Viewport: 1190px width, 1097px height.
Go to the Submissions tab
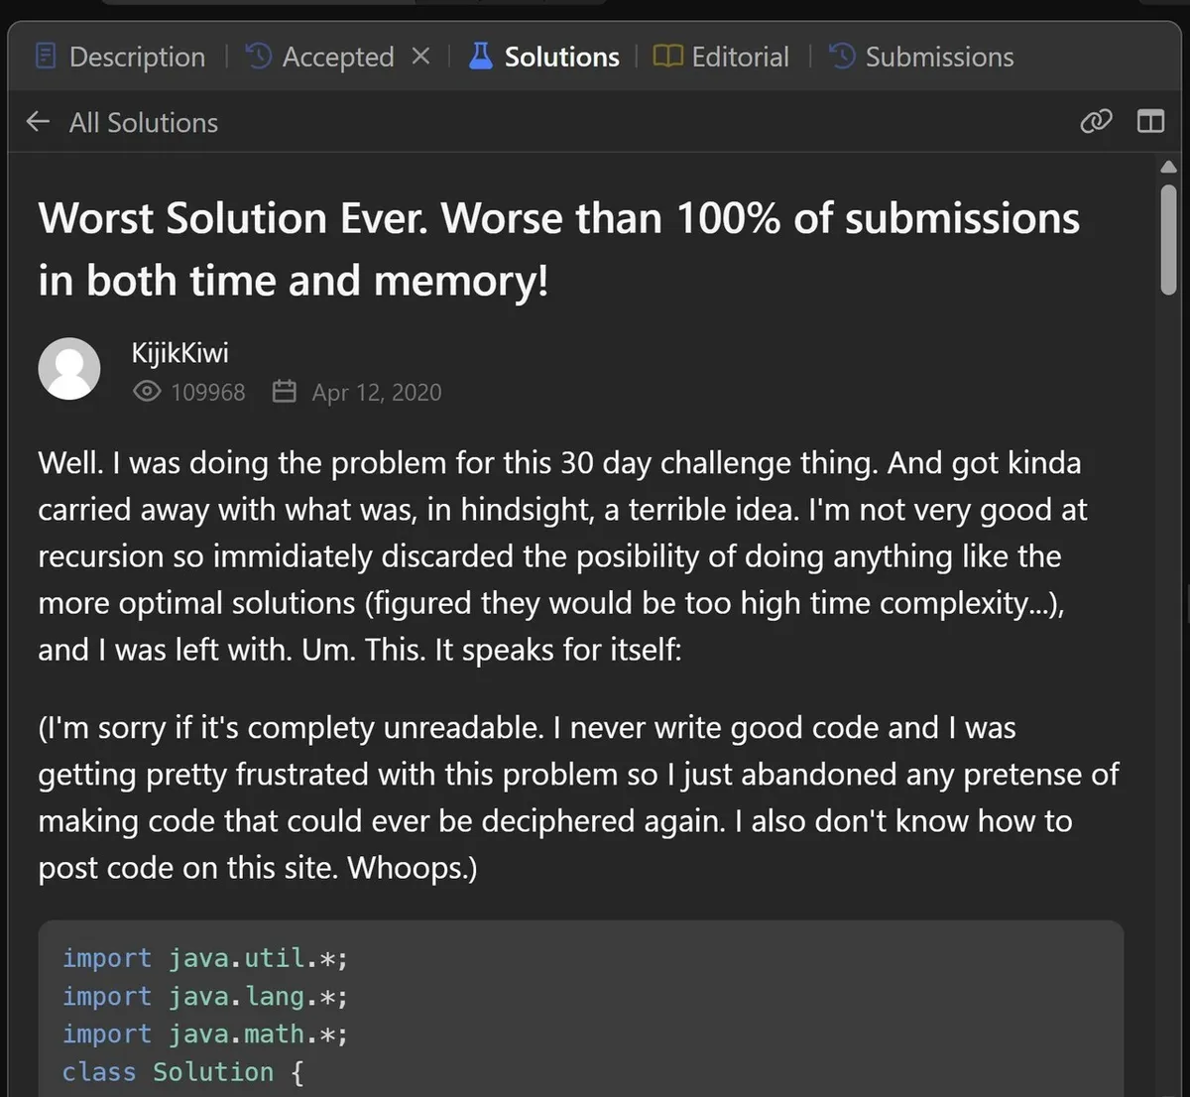(x=921, y=57)
